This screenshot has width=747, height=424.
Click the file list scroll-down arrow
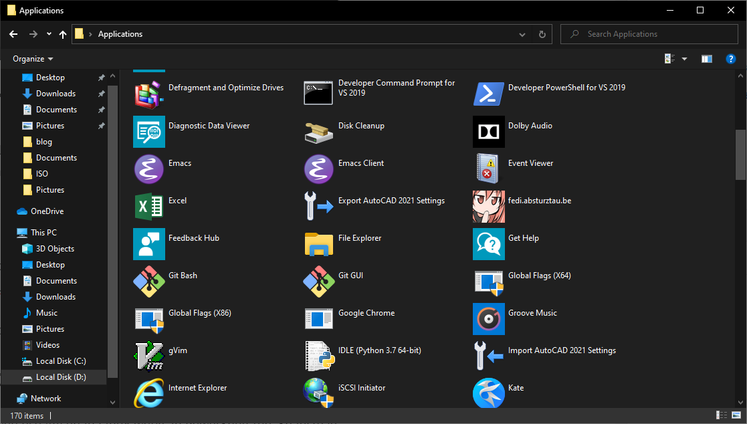(740, 403)
